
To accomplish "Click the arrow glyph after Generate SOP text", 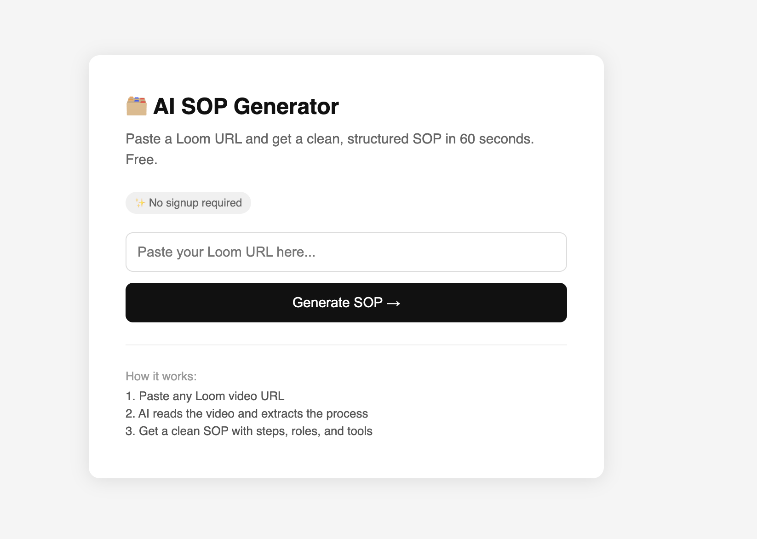I will tap(393, 303).
